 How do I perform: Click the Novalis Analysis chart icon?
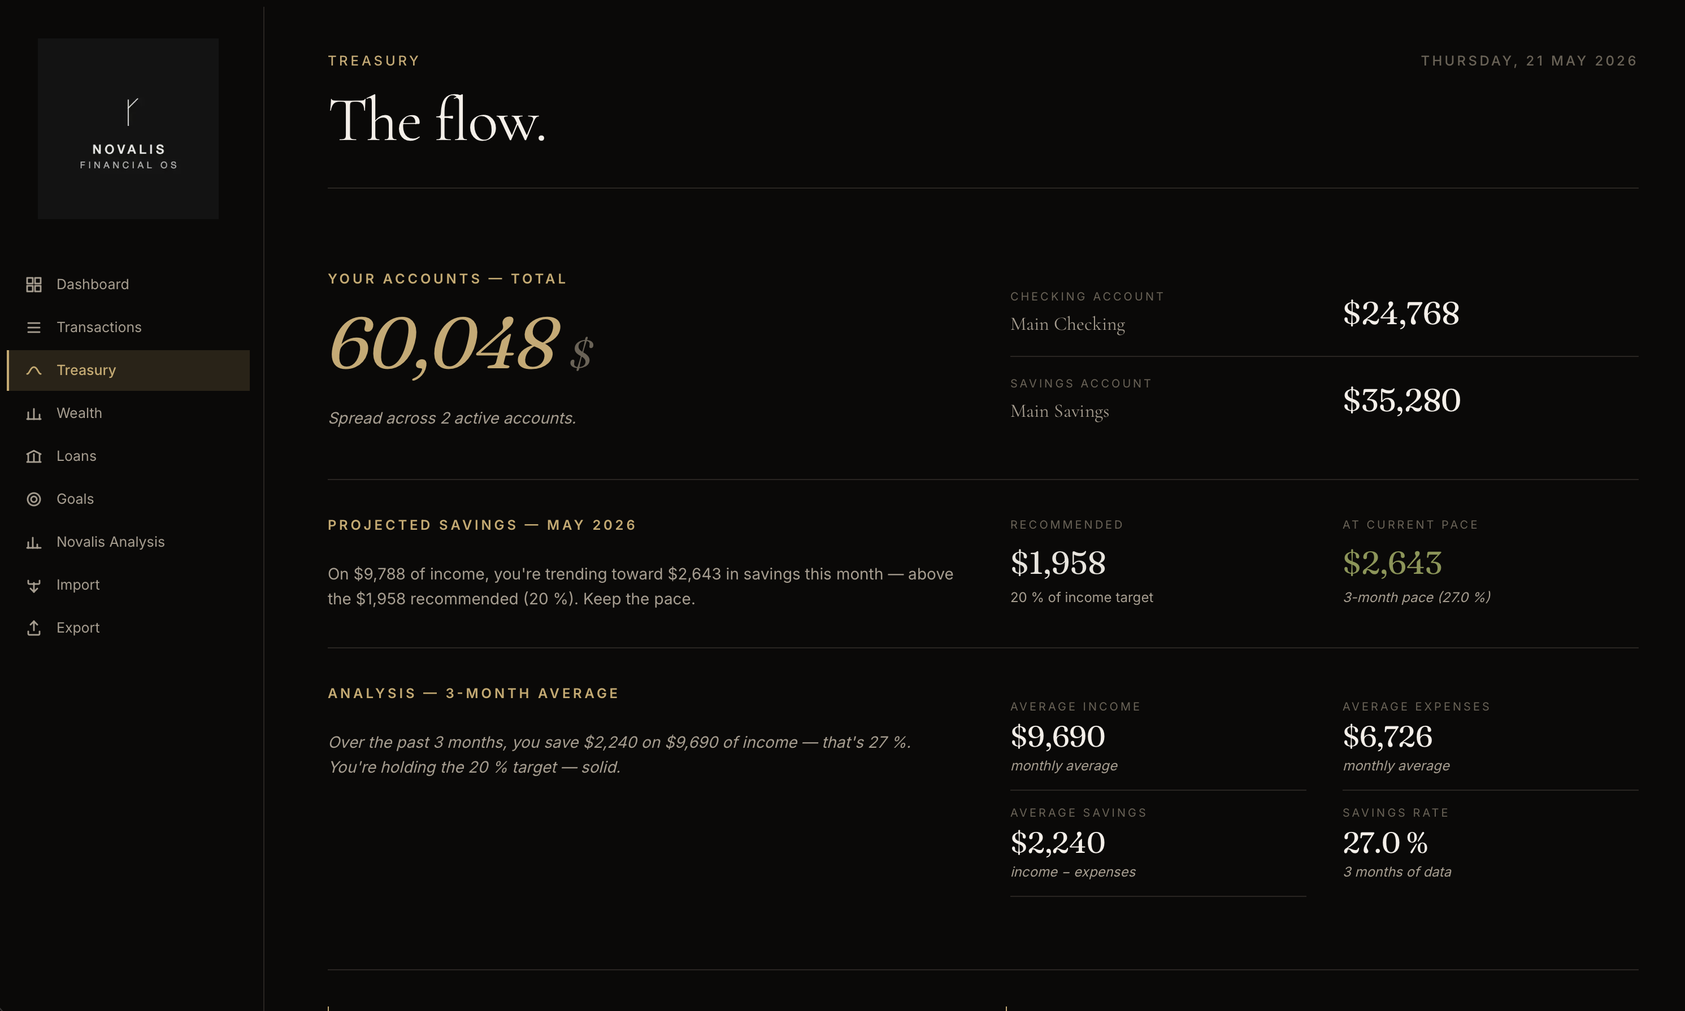pos(33,542)
